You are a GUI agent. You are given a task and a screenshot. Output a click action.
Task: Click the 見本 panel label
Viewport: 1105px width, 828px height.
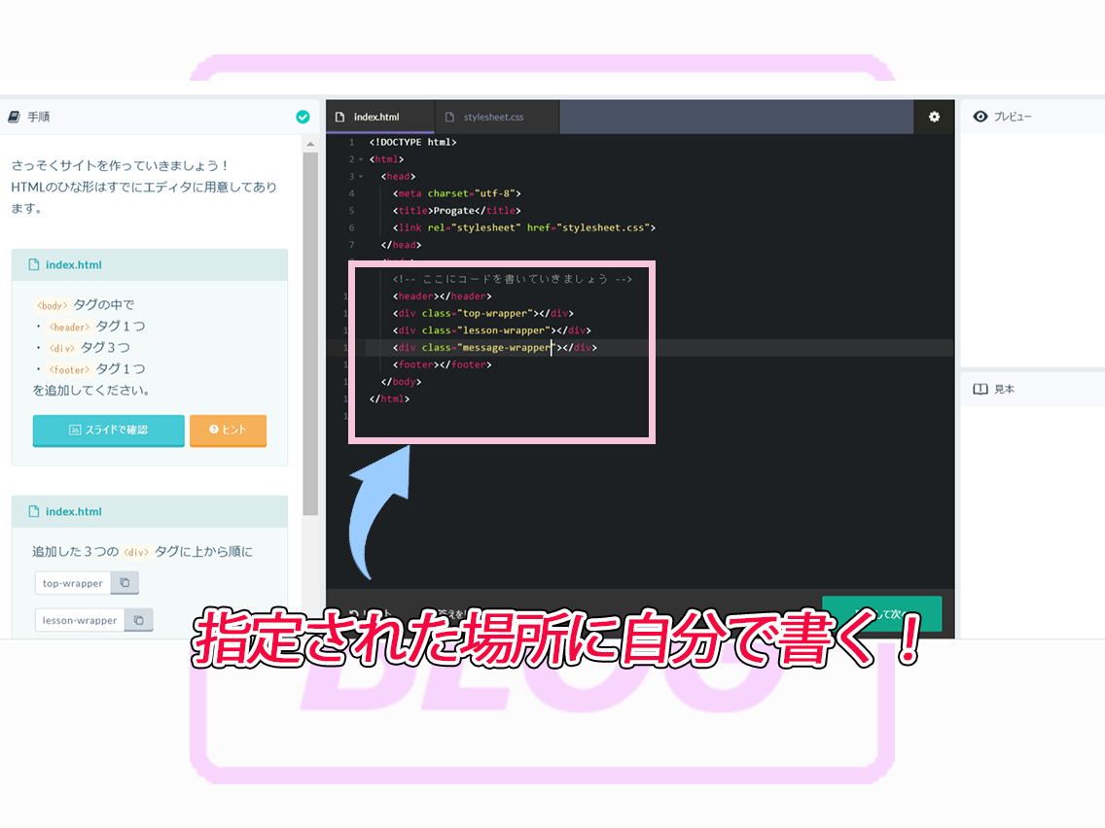click(x=1004, y=390)
